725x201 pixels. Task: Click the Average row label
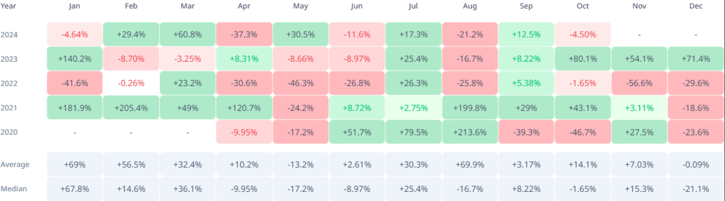(15, 164)
